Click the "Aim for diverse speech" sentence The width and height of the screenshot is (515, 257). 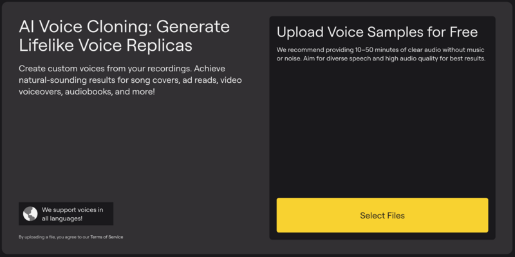(x=399, y=59)
